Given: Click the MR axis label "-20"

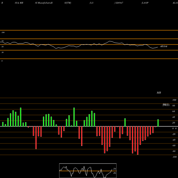Looking at the screenshot, I should [174, 134].
